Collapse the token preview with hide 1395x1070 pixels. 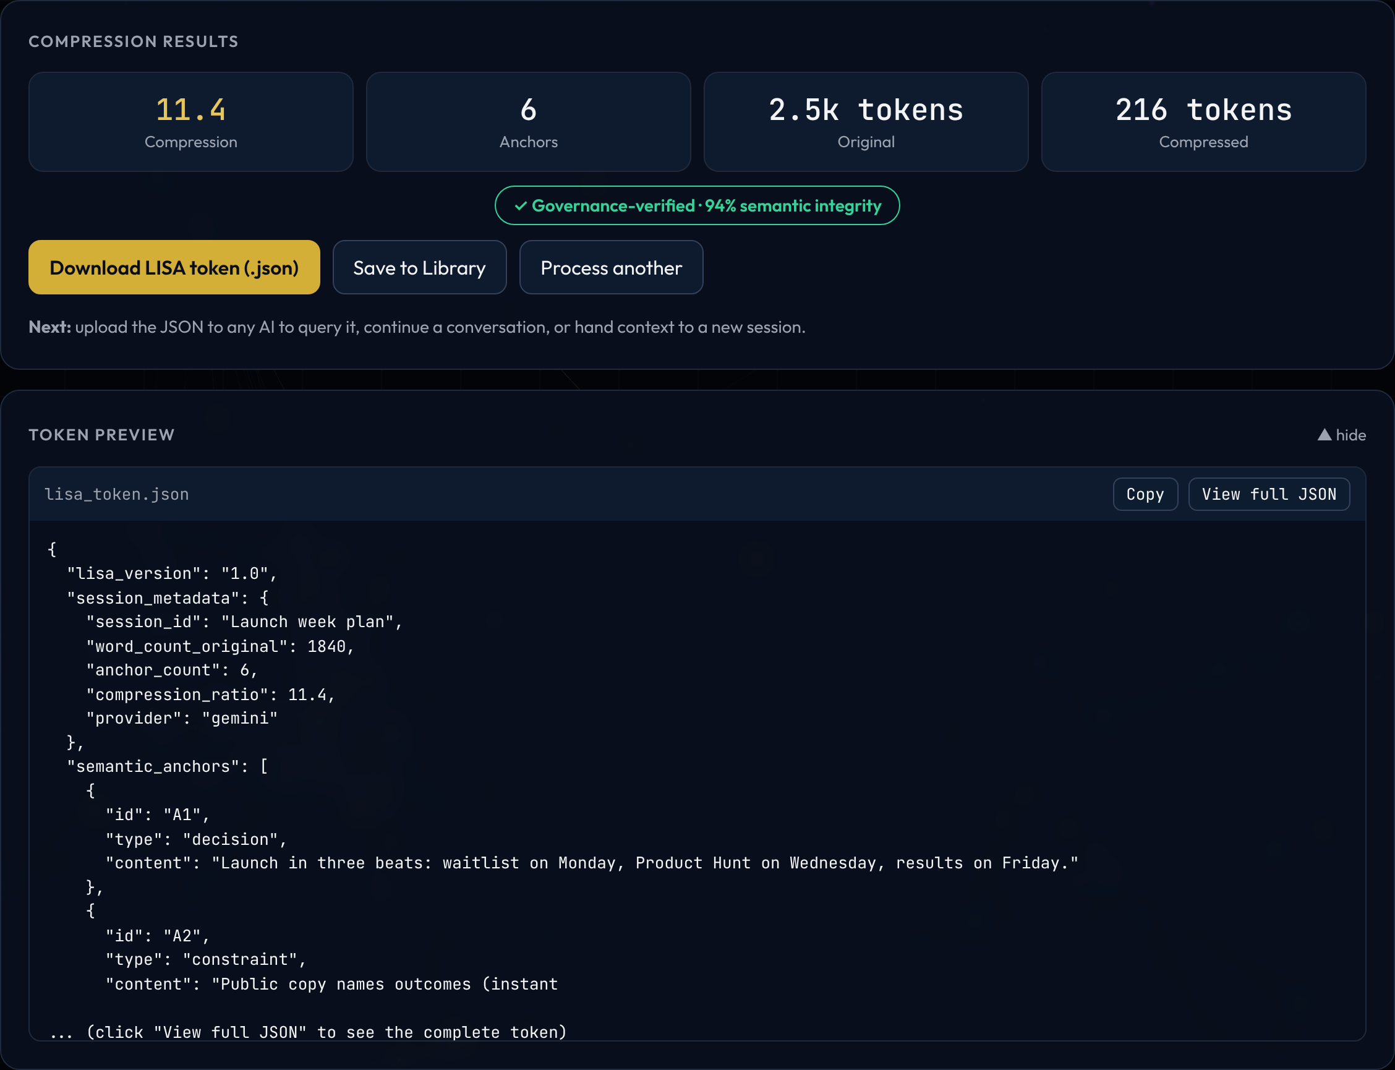[x=1342, y=435]
